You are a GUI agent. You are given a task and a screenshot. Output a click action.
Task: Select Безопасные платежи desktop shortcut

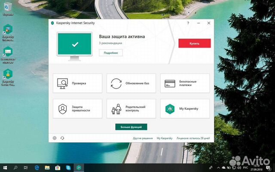click(8, 55)
